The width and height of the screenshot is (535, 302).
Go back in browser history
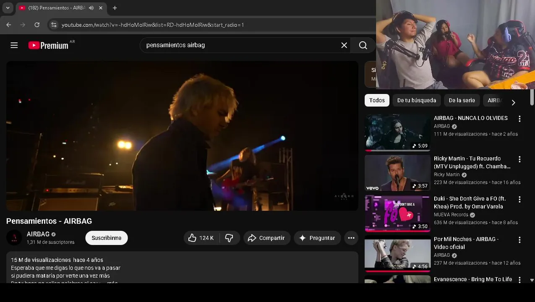click(9, 25)
